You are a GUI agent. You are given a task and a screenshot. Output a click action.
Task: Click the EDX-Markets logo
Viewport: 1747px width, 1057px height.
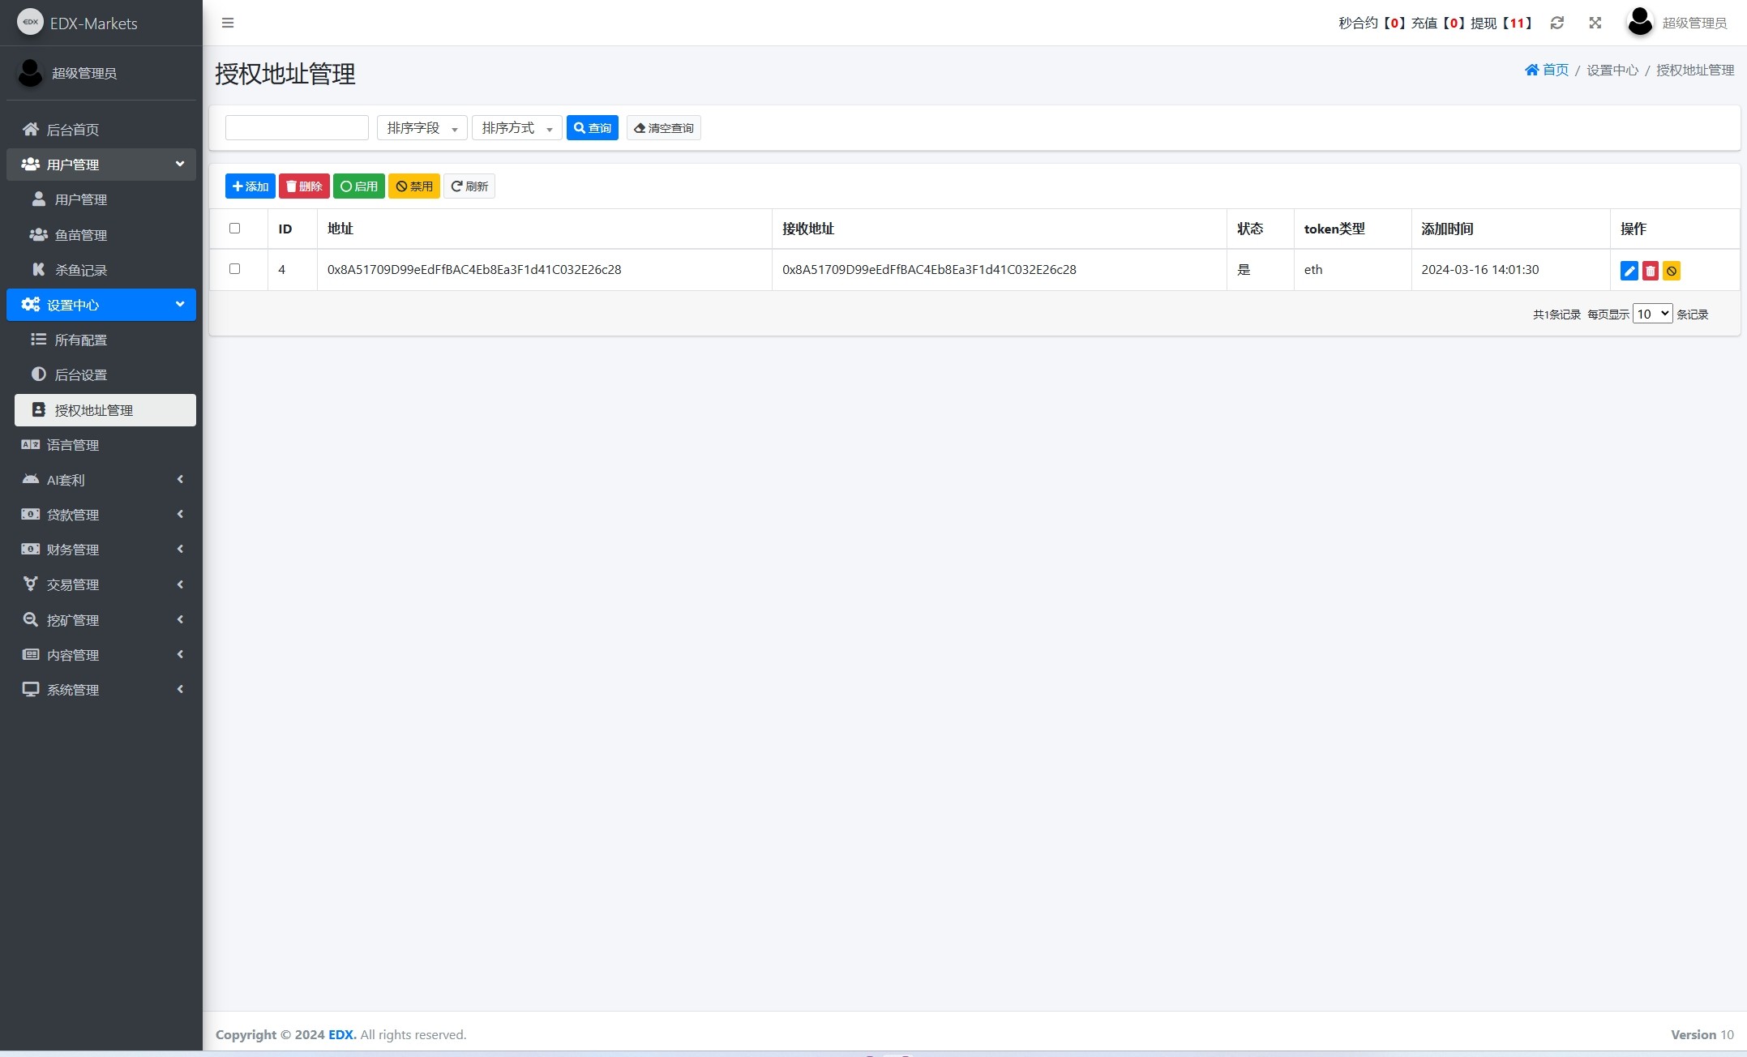(x=30, y=22)
